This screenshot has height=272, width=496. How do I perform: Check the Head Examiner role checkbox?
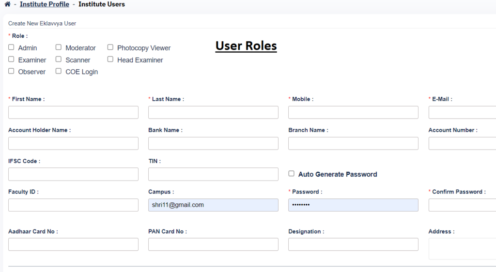point(110,59)
